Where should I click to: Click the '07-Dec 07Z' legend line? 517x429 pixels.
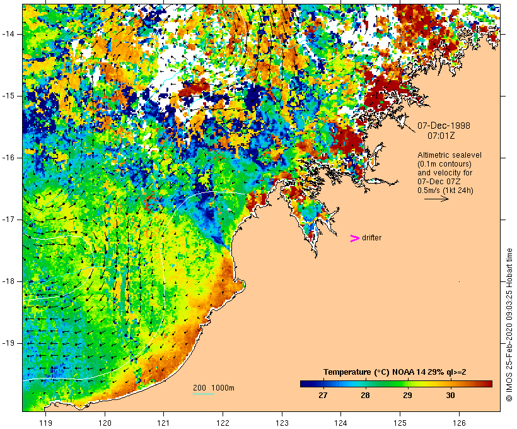point(439,182)
